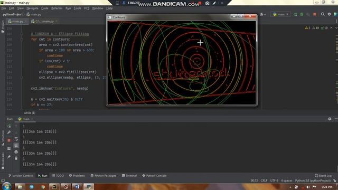Image resolution: width=338 pixels, height=190 pixels.
Task: Open Edit menu
Action: click(12, 8)
